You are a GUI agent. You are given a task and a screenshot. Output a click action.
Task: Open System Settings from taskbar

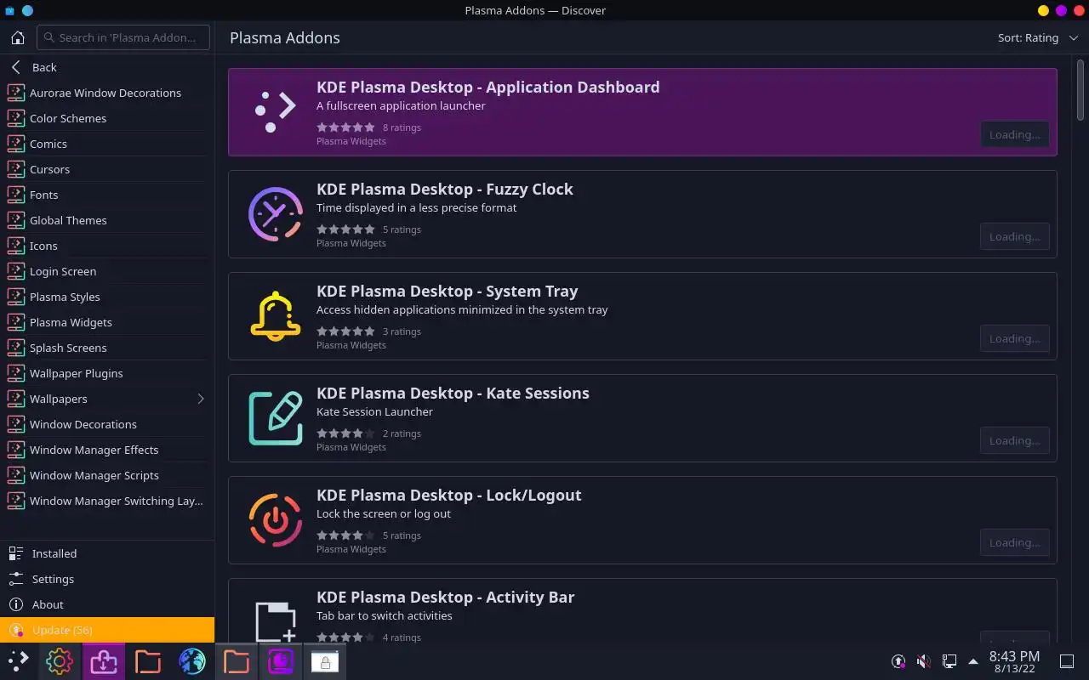(60, 660)
